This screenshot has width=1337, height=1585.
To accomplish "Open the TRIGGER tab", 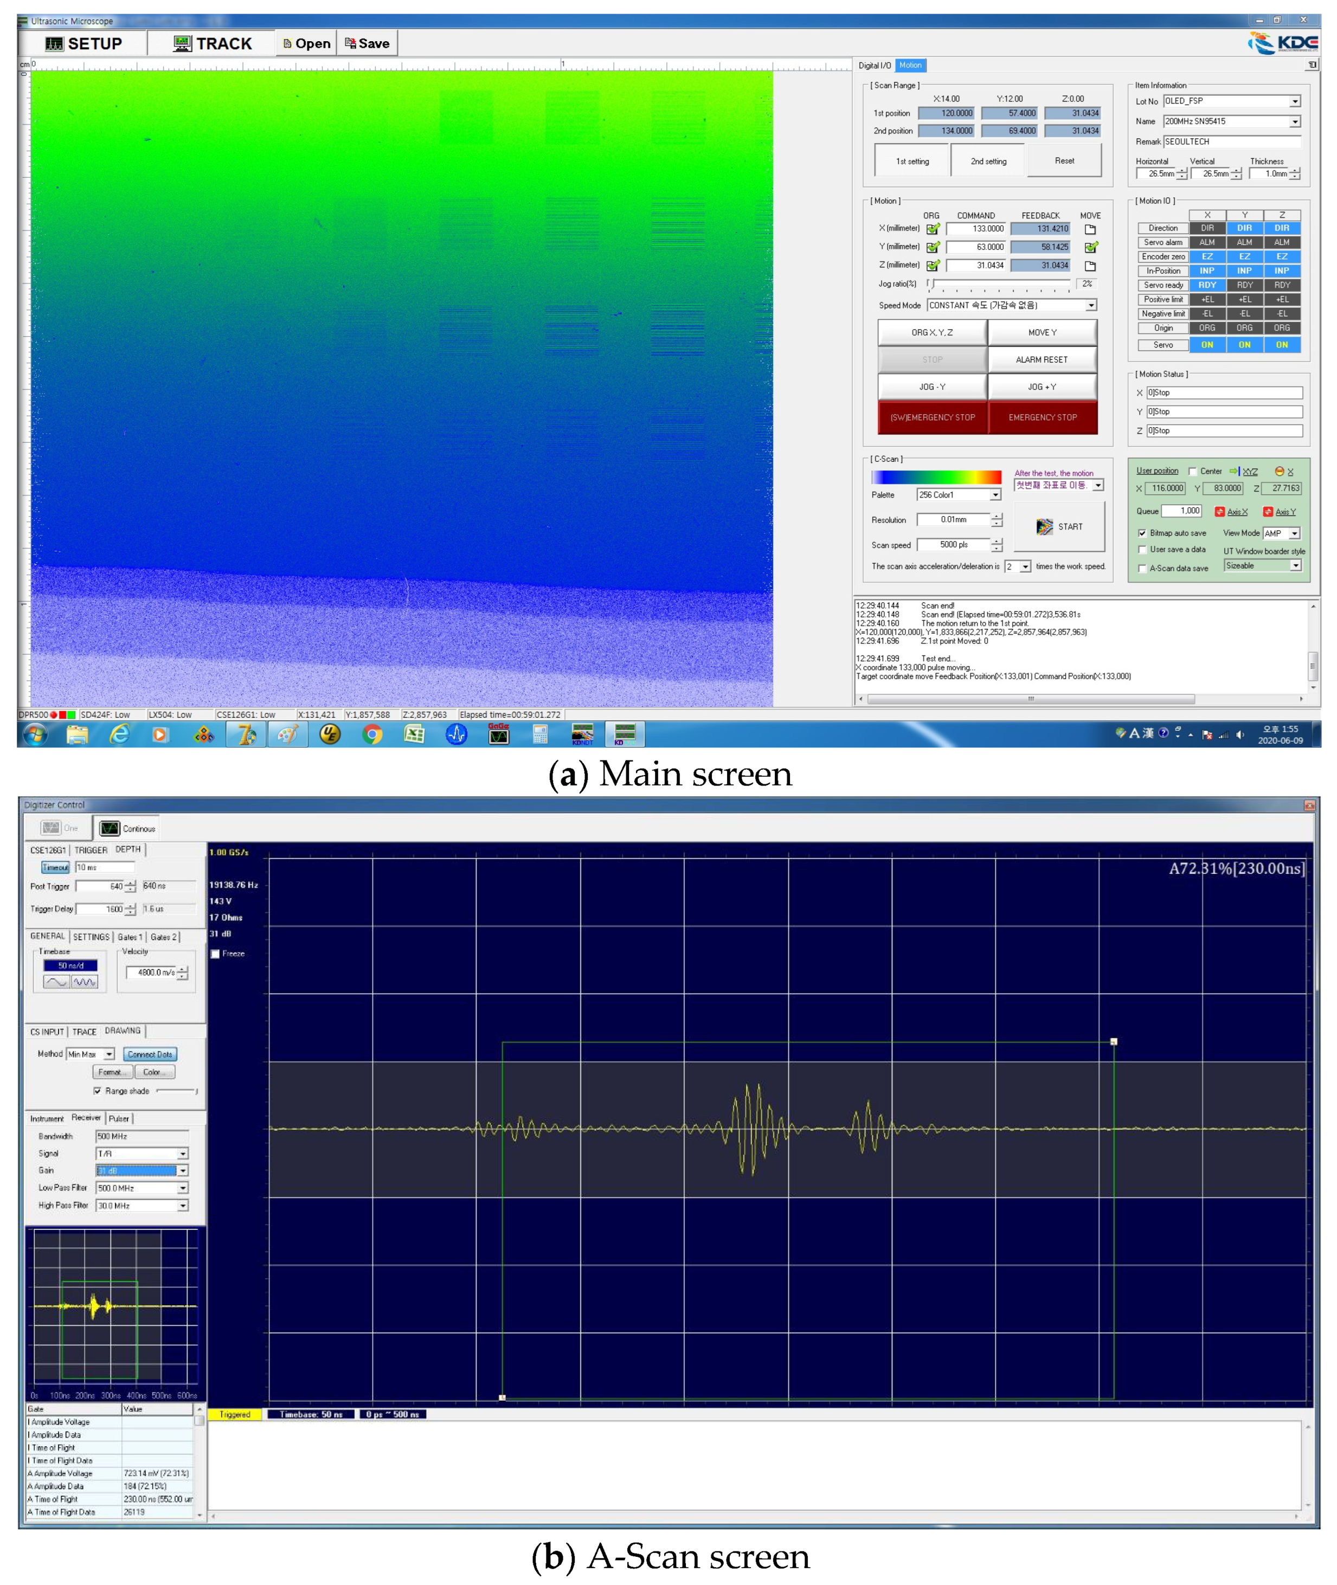I will click(x=90, y=850).
